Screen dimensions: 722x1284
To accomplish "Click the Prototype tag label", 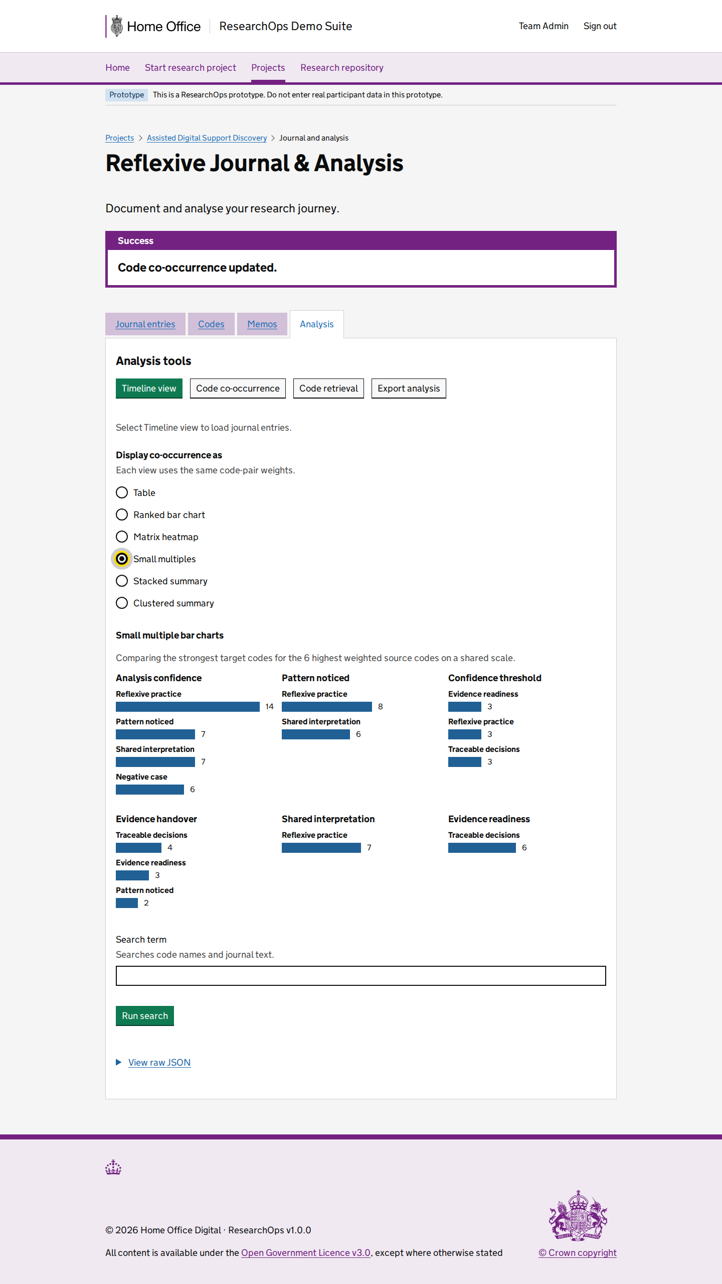I will coord(126,95).
